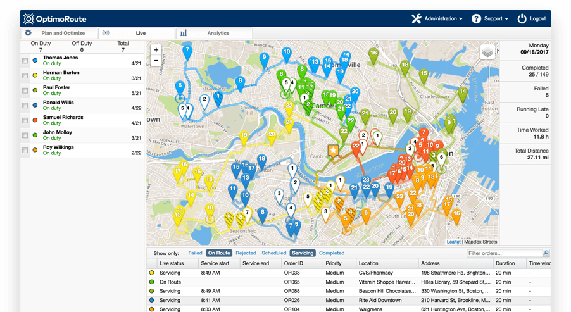The width and height of the screenshot is (571, 312).
Task: Click Samuel Richards orange-red driver dot
Action: (35, 120)
